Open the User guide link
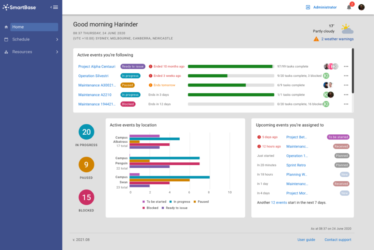 tap(306, 240)
